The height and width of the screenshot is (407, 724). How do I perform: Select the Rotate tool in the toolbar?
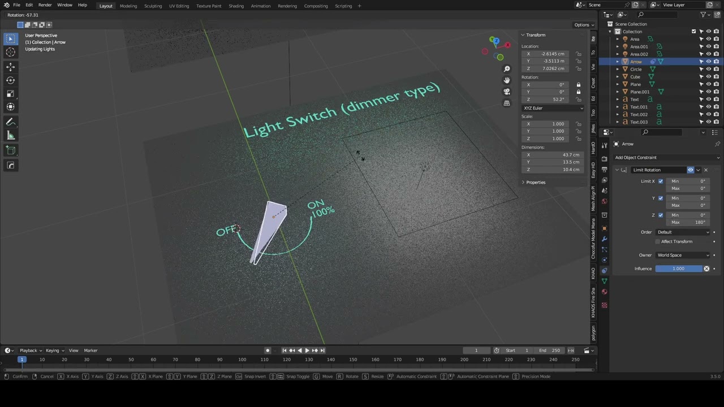[x=10, y=80]
